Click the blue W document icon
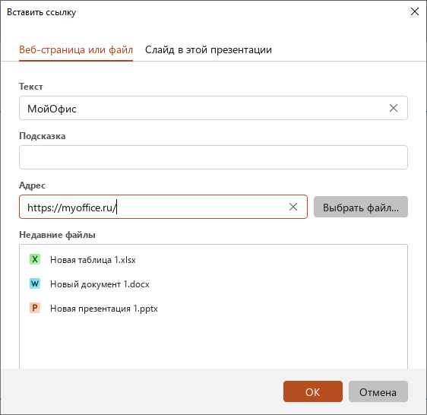 pyautogui.click(x=35, y=284)
